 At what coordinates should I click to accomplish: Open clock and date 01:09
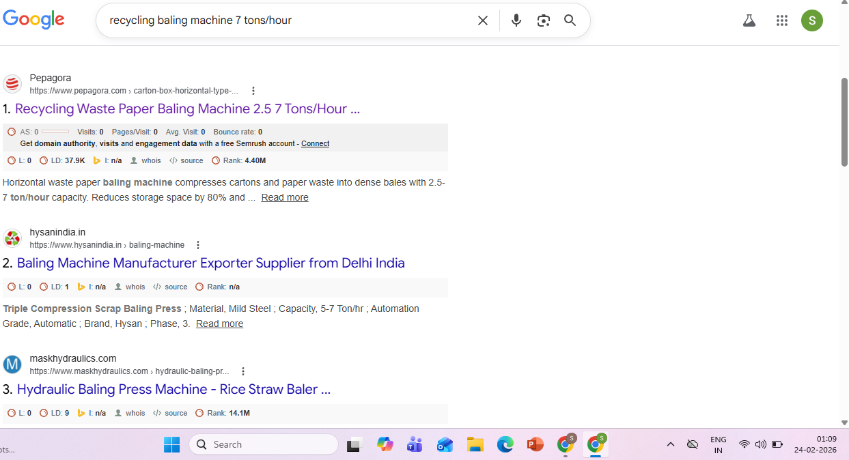pyautogui.click(x=816, y=444)
